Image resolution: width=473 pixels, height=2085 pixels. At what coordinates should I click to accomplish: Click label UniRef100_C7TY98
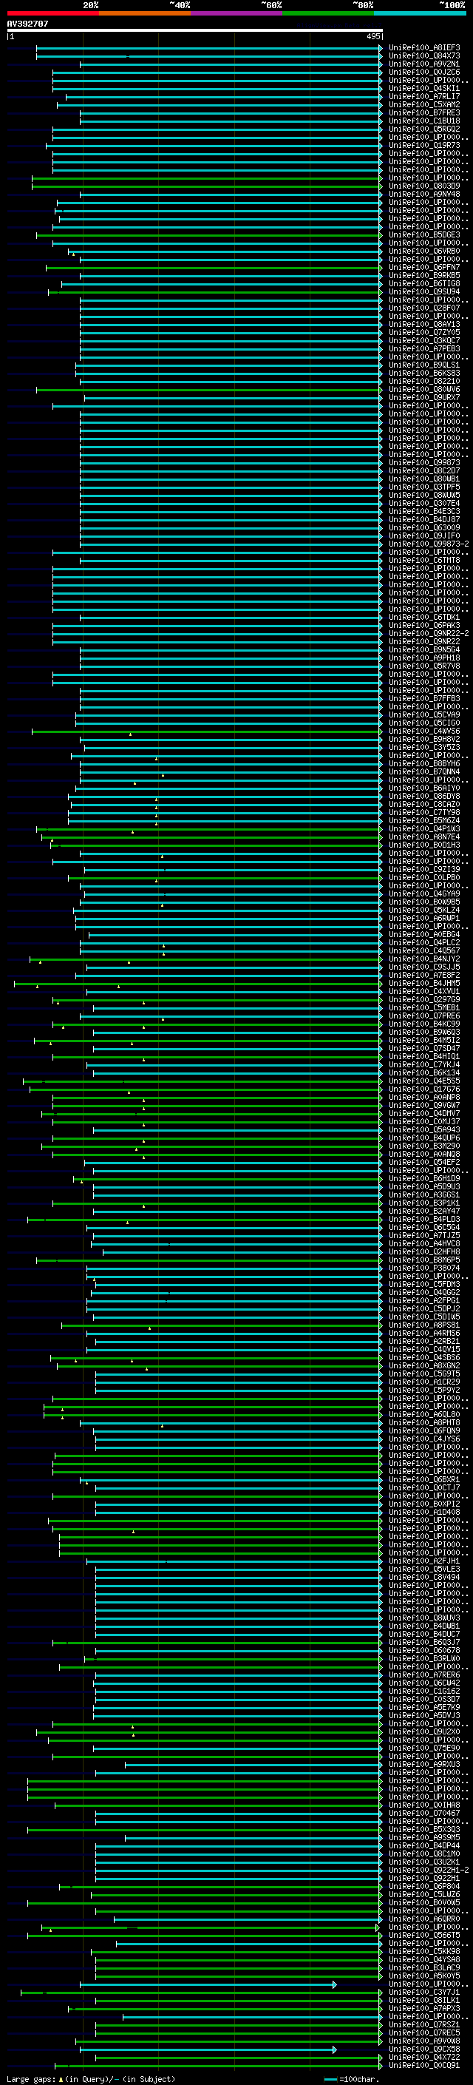424,813
